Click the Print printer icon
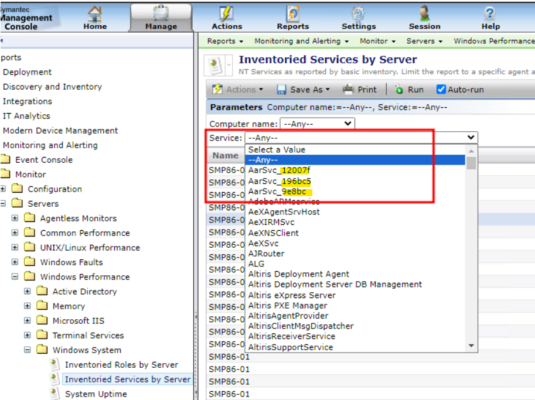The image size is (535, 400). [348, 90]
